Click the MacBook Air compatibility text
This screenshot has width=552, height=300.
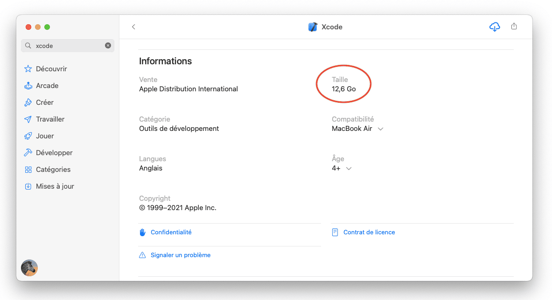[x=352, y=129]
